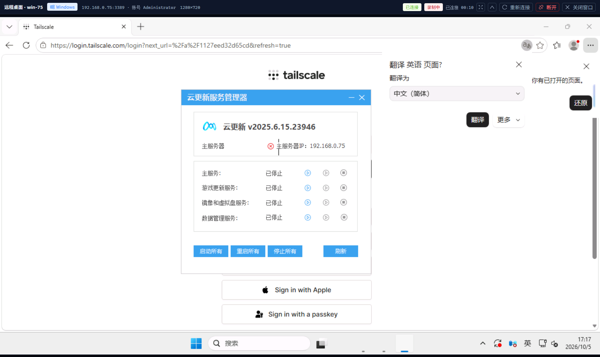Viewport: 600px width, 357px height.
Task: Click the taskbar 搜索 box
Action: pyautogui.click(x=259, y=343)
